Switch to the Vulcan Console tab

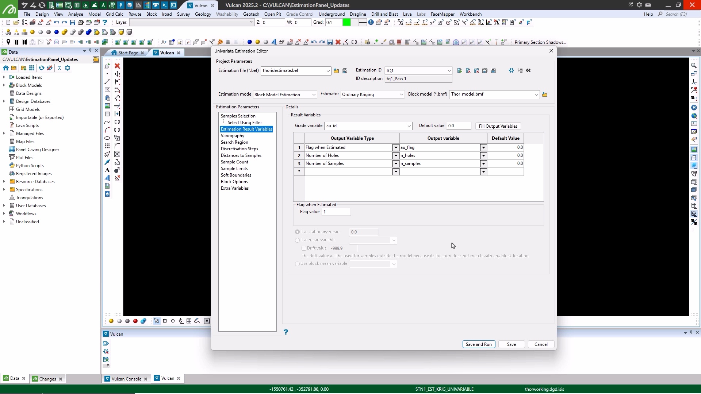click(x=126, y=379)
